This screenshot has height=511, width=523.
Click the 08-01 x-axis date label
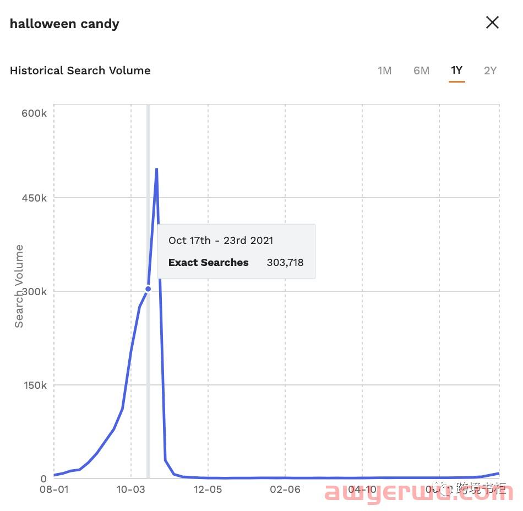click(54, 490)
